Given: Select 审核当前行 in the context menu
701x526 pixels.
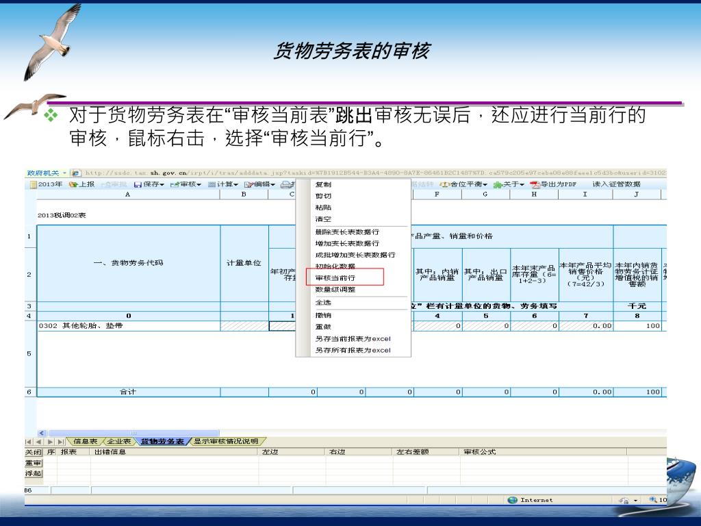Looking at the screenshot, I should click(x=335, y=278).
